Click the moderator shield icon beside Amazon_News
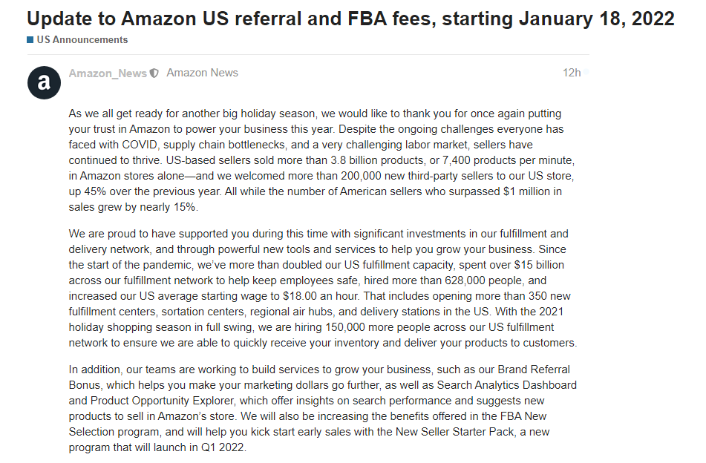Viewport: 706px width, 463px height. [x=154, y=73]
